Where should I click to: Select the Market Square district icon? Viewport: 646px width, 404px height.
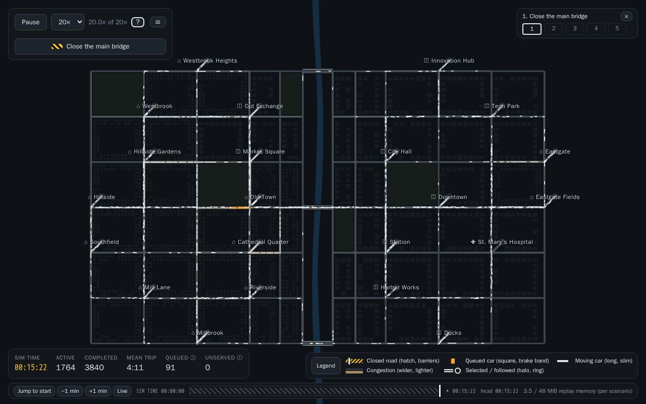(x=238, y=151)
